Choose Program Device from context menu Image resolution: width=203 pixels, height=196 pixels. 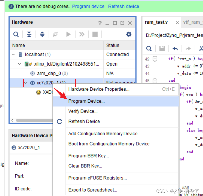click(x=116, y=101)
